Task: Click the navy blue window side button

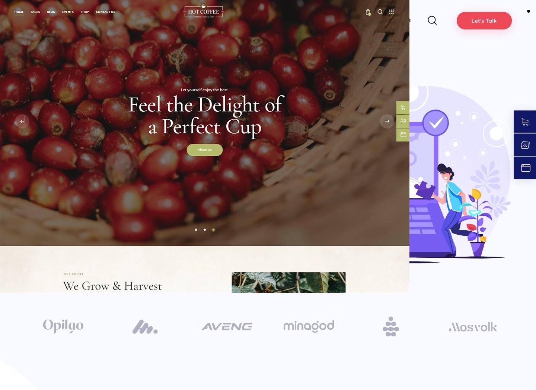Action: click(525, 168)
